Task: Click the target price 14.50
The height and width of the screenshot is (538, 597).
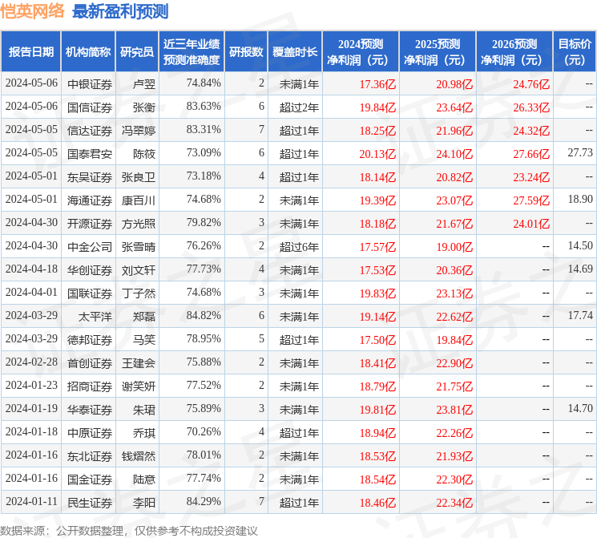Action: 580,246
